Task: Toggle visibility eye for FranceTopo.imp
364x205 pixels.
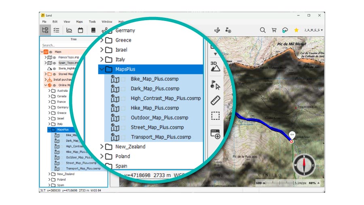Action: click(x=54, y=57)
